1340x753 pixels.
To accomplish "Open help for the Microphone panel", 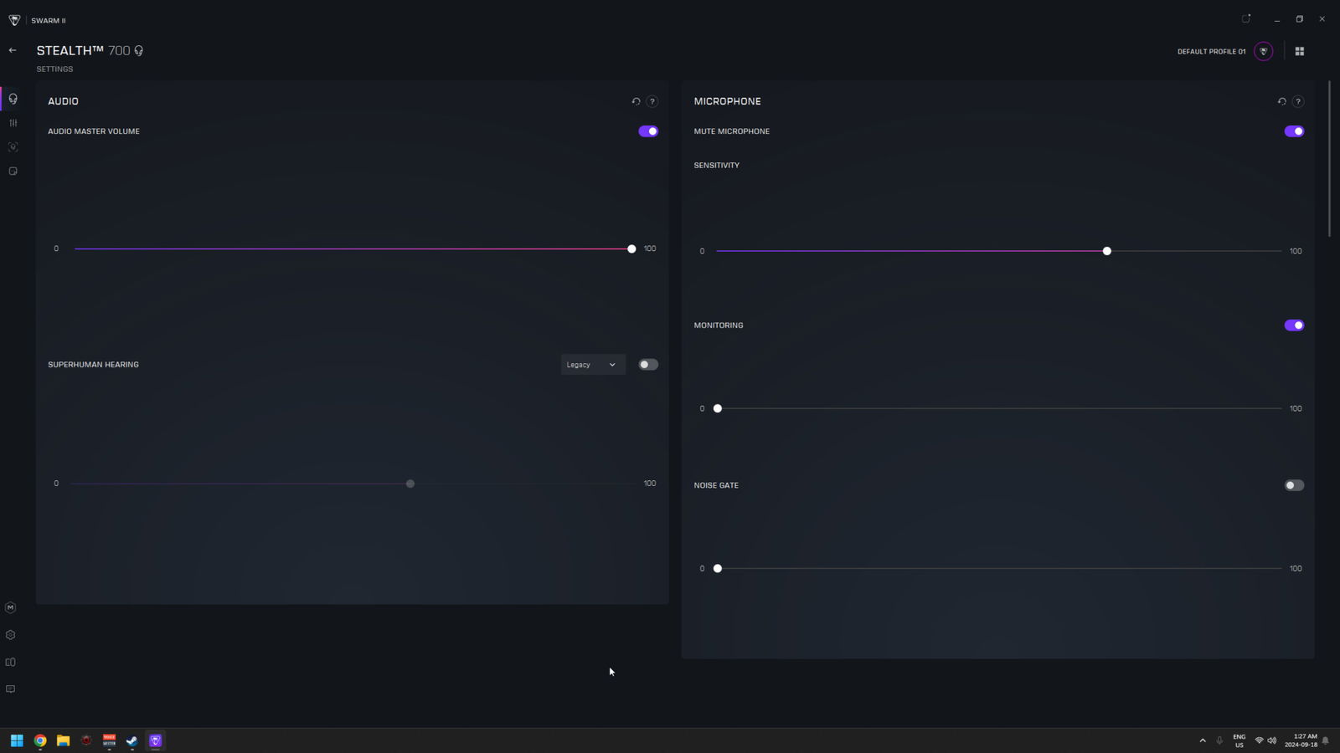I will tap(1298, 101).
